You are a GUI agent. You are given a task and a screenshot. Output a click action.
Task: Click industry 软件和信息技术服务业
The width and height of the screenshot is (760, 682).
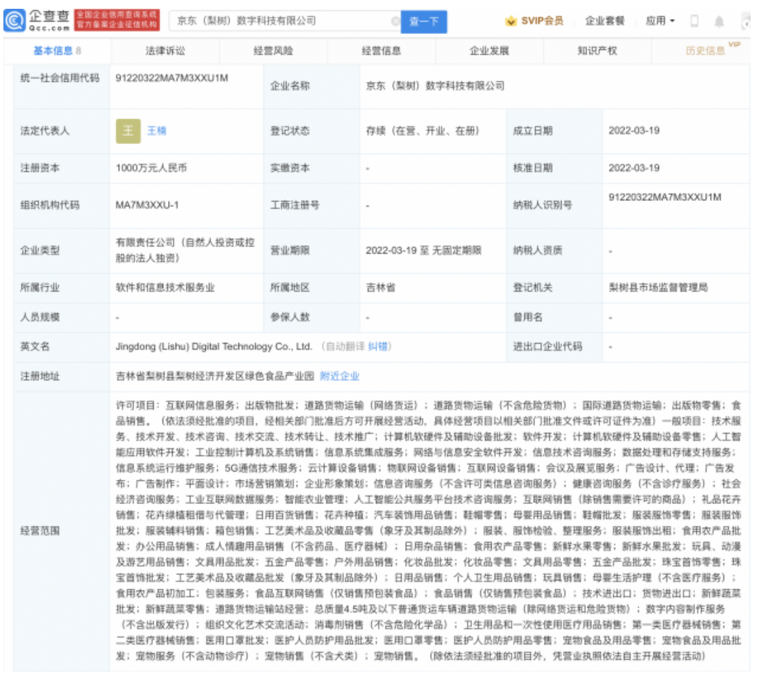pos(165,288)
